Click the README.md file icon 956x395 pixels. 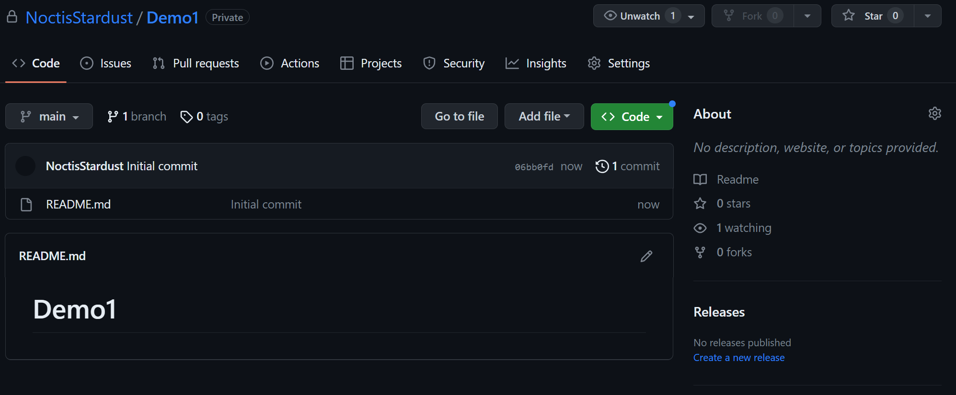point(26,205)
